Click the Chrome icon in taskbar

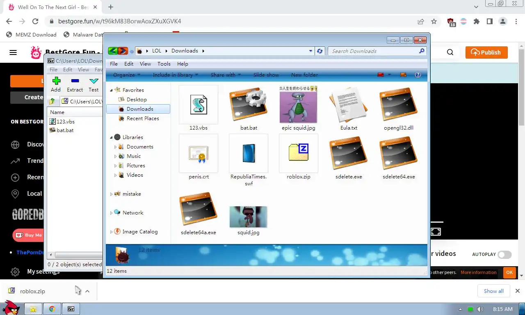click(x=52, y=309)
